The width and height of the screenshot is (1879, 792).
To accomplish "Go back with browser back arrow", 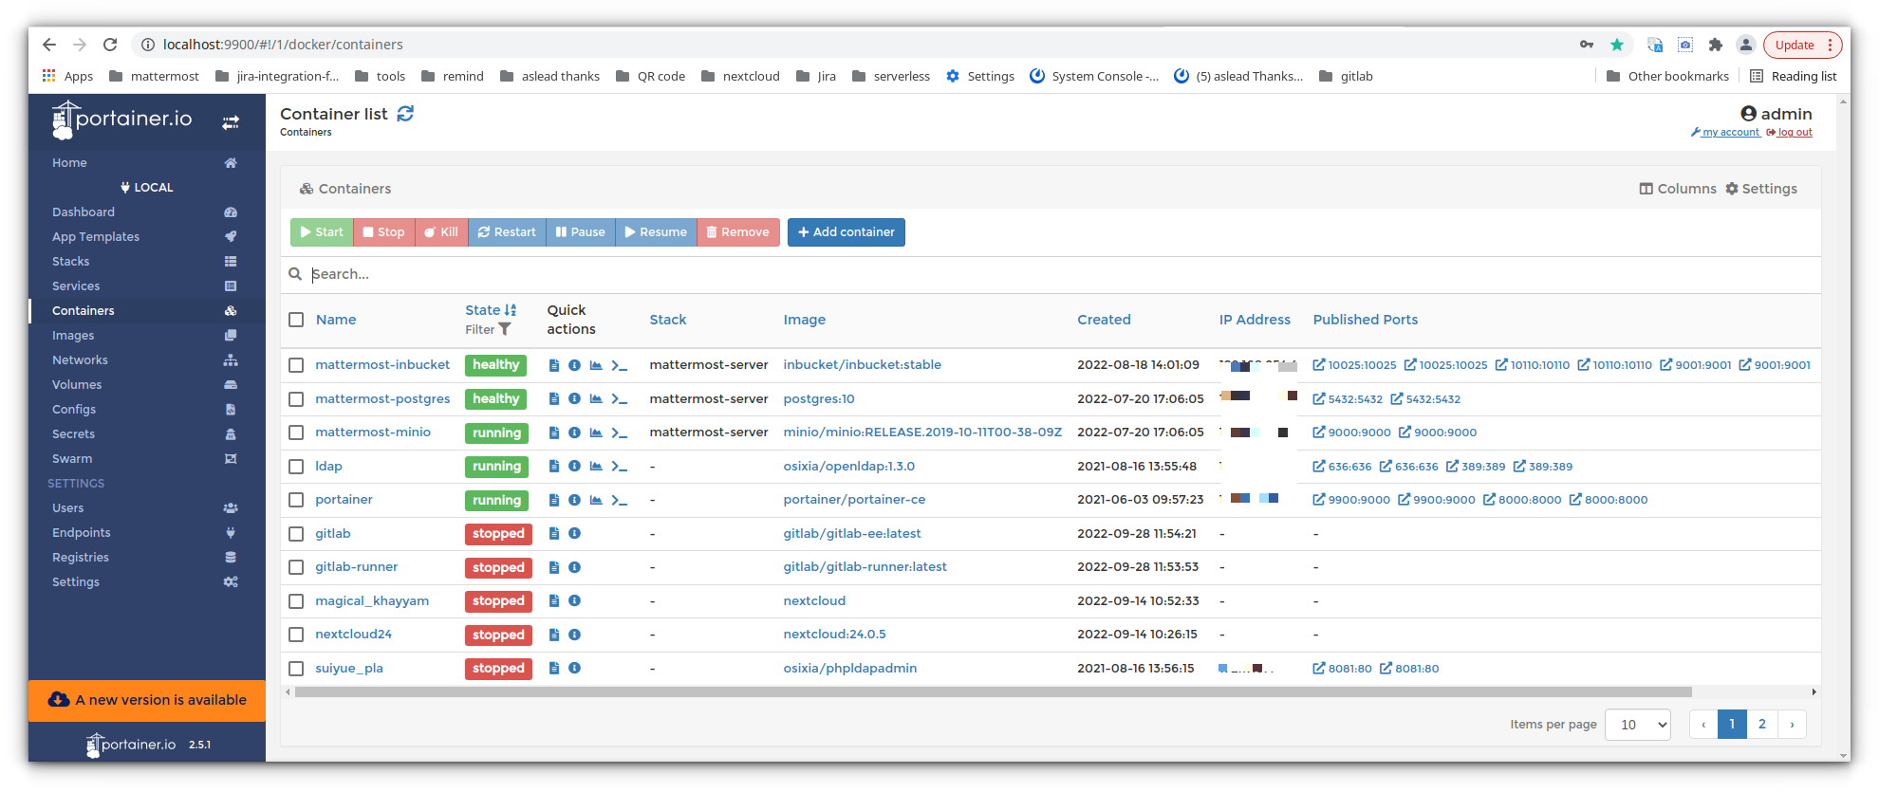I will (49, 45).
